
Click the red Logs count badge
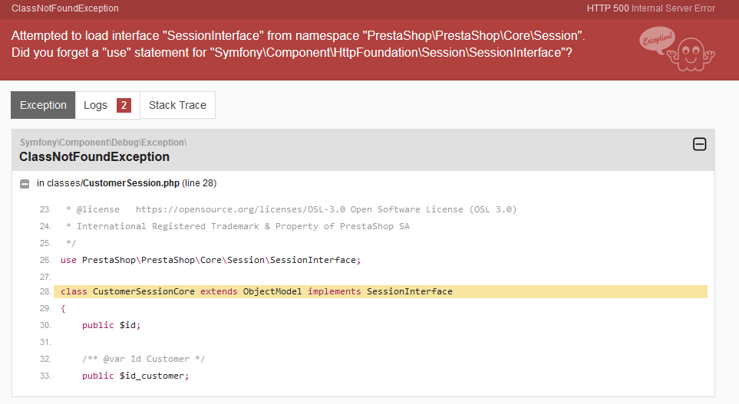click(124, 105)
